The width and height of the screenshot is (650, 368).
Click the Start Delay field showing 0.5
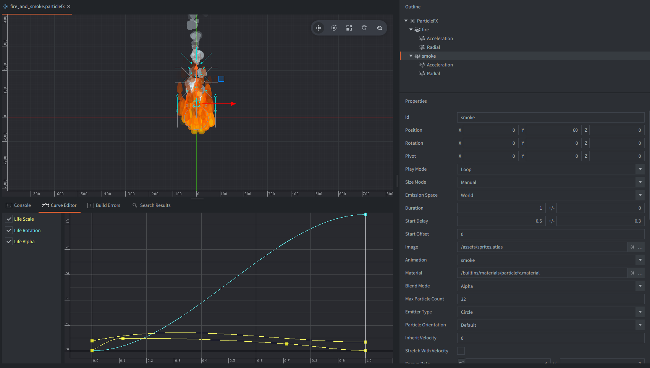point(501,221)
